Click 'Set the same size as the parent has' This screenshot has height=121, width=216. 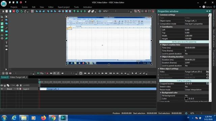point(184,42)
